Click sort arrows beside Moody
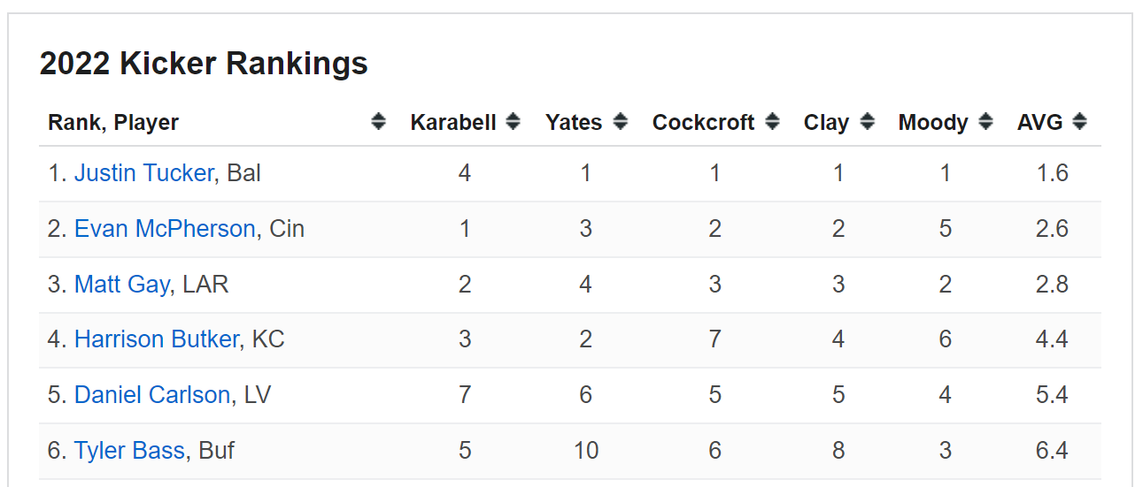The image size is (1143, 487). pyautogui.click(x=986, y=122)
